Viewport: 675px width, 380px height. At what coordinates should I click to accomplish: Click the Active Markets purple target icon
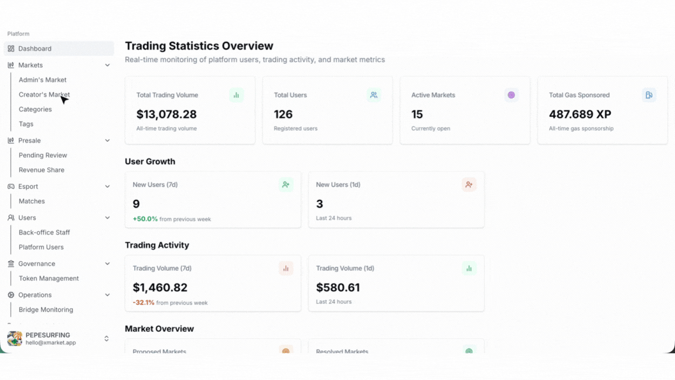click(511, 95)
